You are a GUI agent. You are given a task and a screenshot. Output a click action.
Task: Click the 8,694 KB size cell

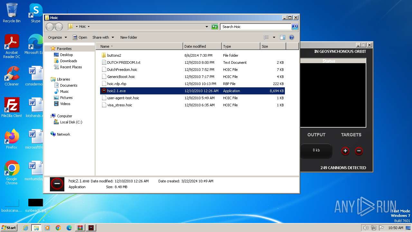coord(276,91)
